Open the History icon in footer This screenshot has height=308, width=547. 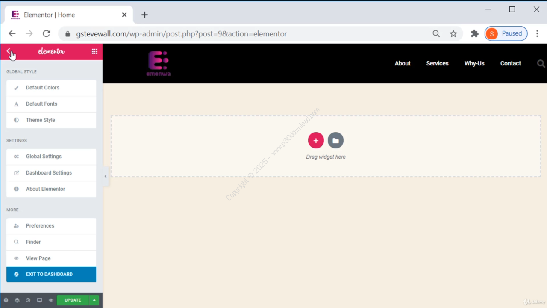coord(28,300)
